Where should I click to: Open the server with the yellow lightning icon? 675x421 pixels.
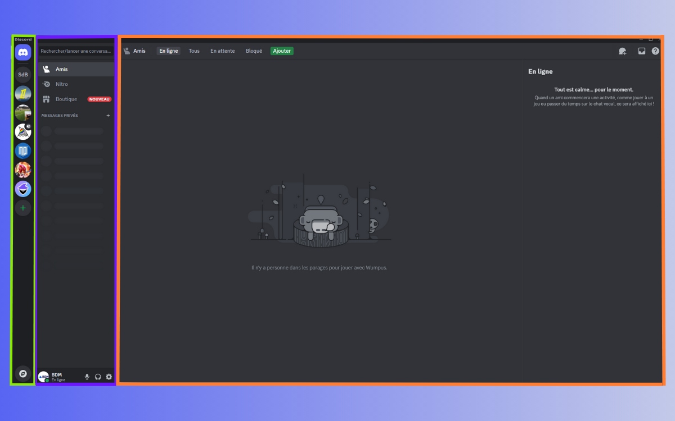(23, 94)
